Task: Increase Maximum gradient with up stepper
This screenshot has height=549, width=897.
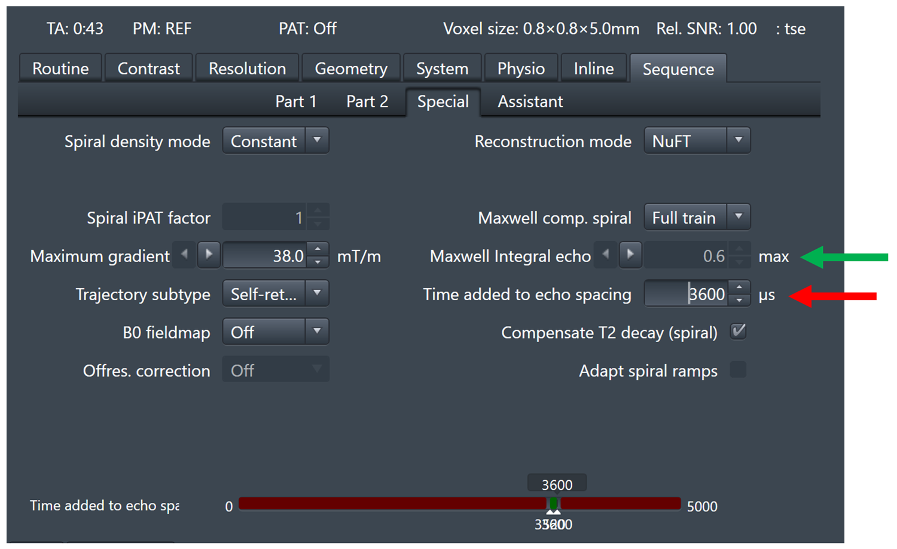Action: click(318, 249)
